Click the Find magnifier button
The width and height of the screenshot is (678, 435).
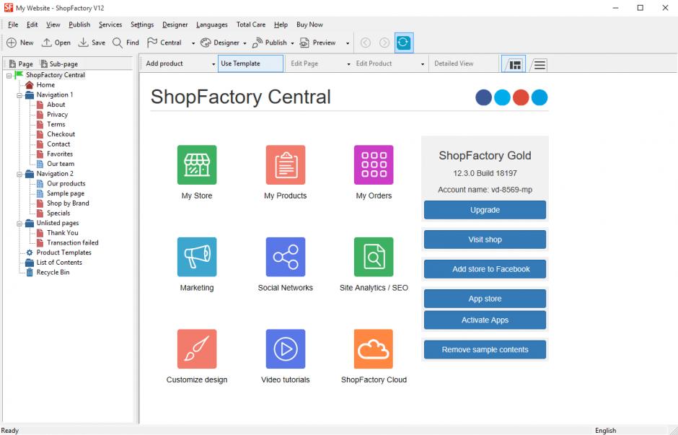(x=126, y=43)
